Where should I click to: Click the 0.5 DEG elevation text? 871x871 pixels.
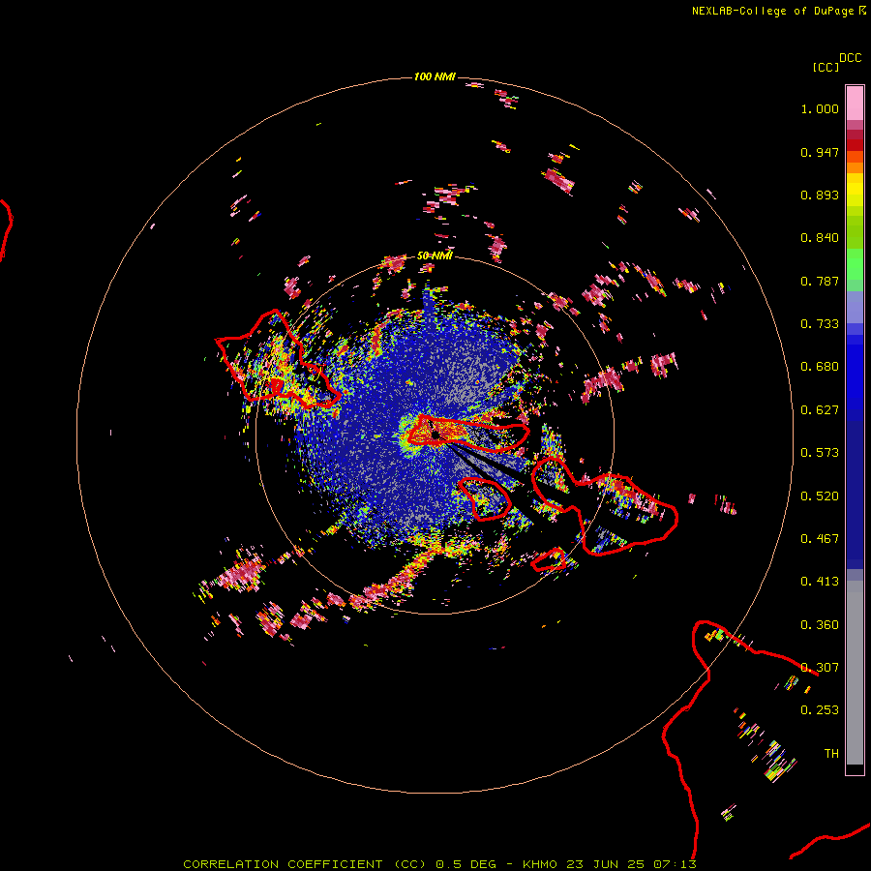466,864
